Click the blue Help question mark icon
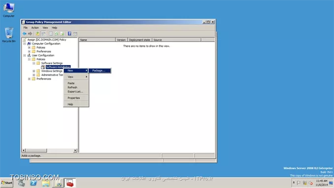 pyautogui.click(x=69, y=34)
